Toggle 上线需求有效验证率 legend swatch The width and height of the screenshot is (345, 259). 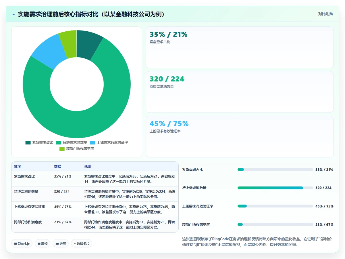tap(92, 142)
